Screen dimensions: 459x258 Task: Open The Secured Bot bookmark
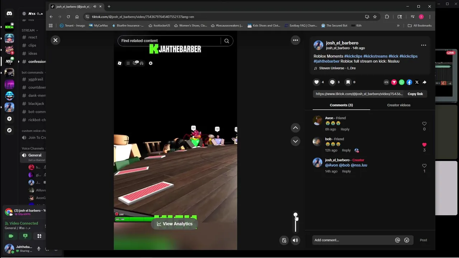point(334,25)
